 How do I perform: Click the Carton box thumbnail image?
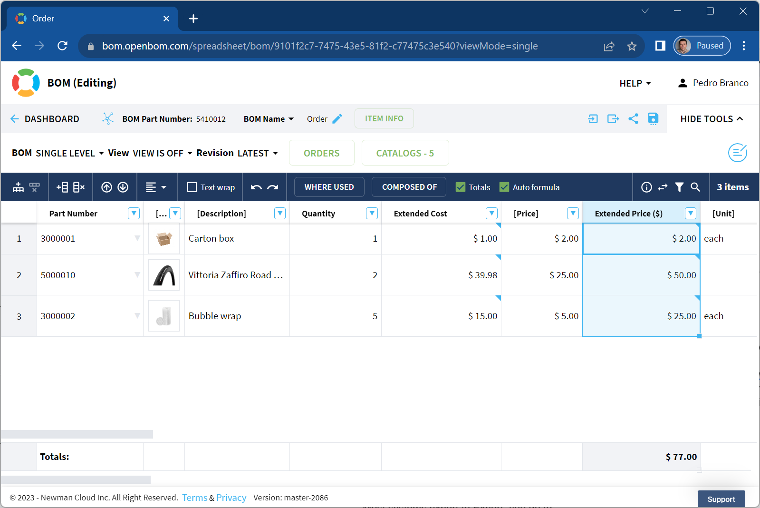[x=164, y=239]
